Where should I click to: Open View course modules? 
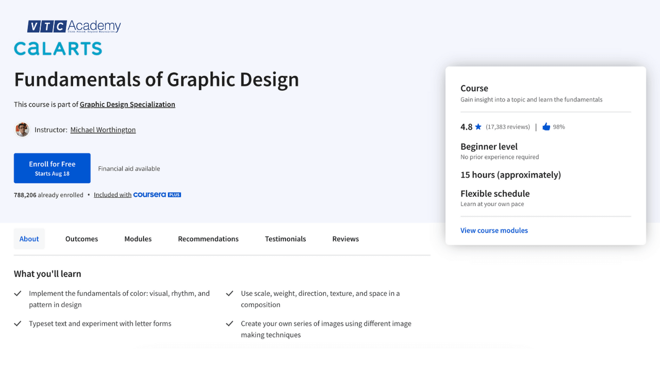pos(494,230)
